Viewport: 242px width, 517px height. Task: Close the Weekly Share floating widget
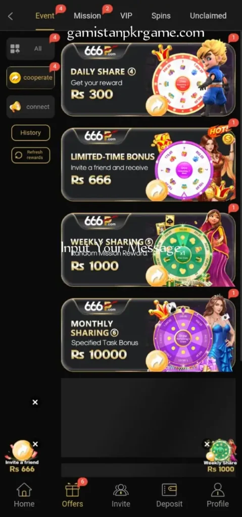pos(207,444)
